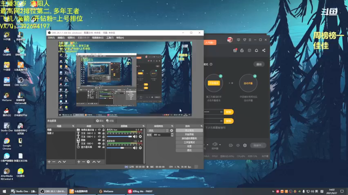Screen dimensions: 348x195
Task: Open 麦克风/Aux audio settings gear
Action: 140,136
